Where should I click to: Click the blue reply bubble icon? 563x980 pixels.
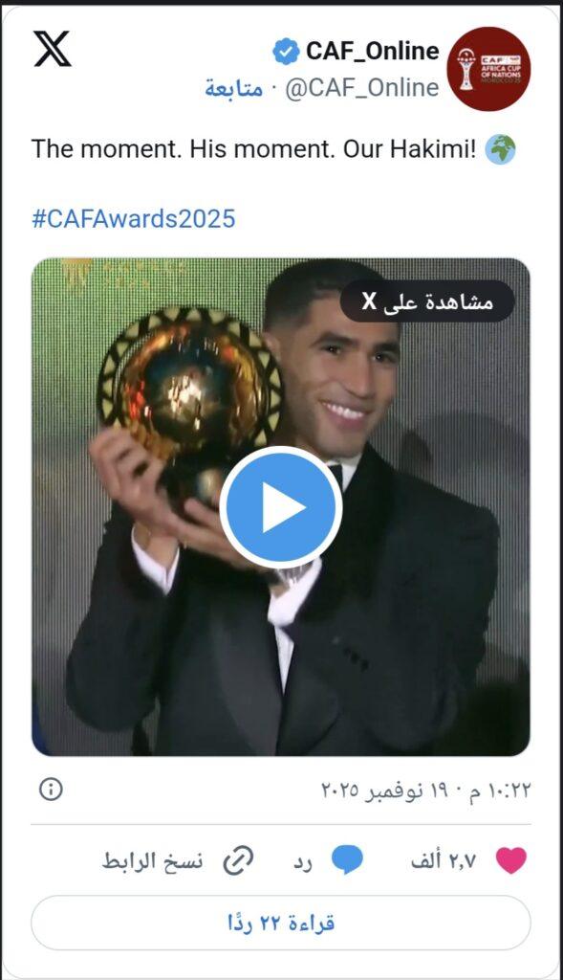[347, 860]
